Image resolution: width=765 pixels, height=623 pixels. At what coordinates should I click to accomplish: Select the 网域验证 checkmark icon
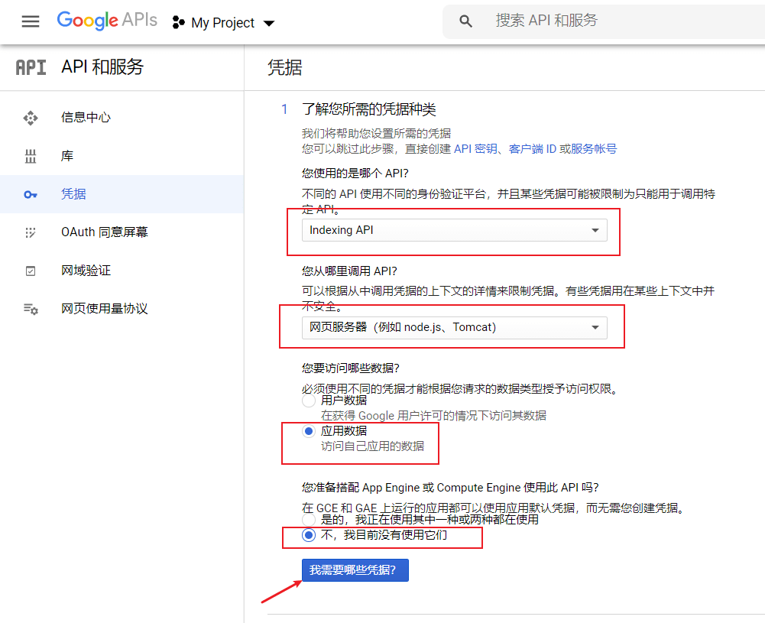pos(31,270)
